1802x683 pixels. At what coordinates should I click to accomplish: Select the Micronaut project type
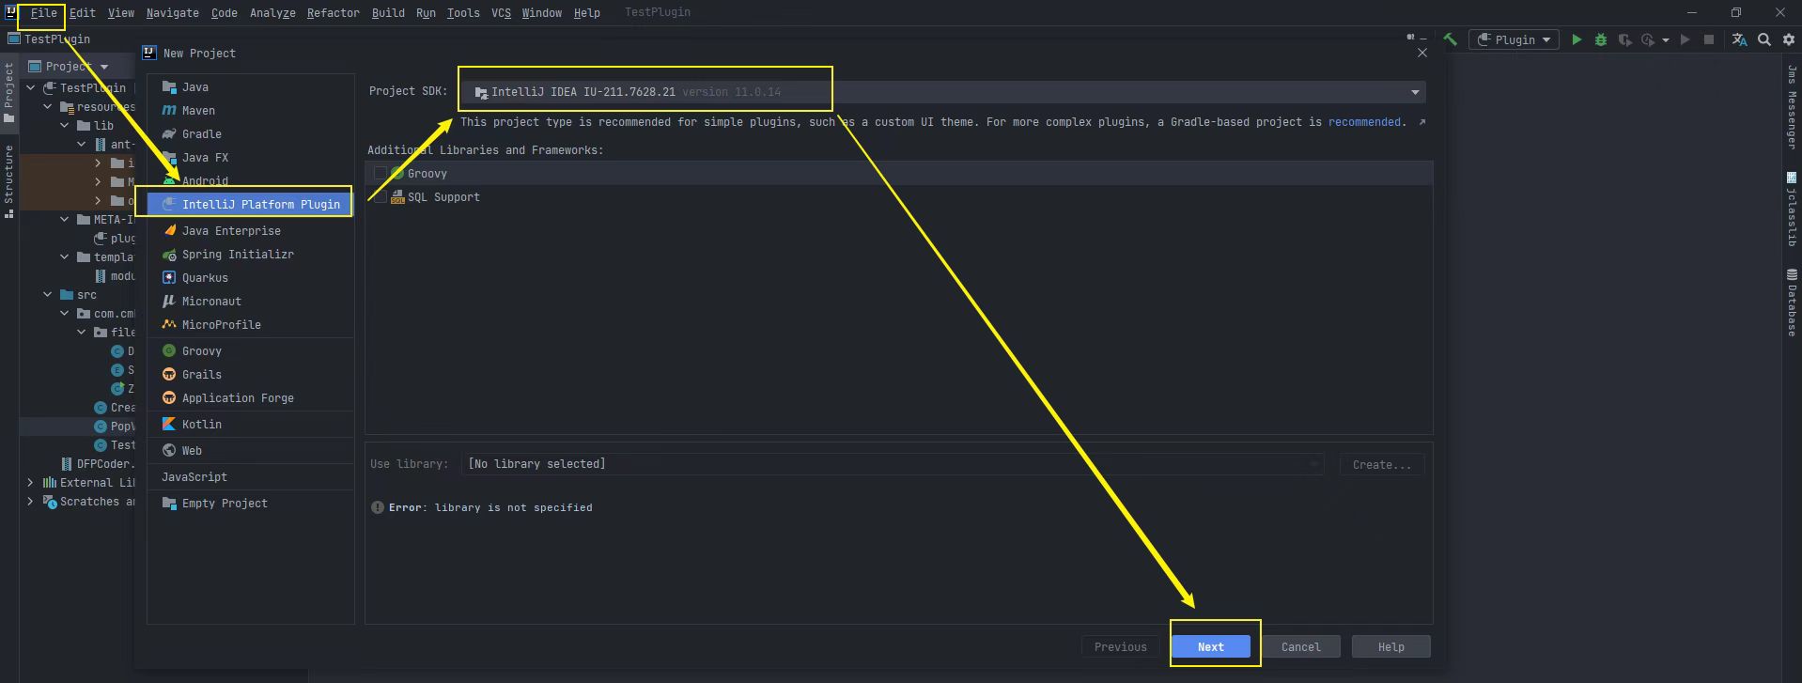(250, 301)
